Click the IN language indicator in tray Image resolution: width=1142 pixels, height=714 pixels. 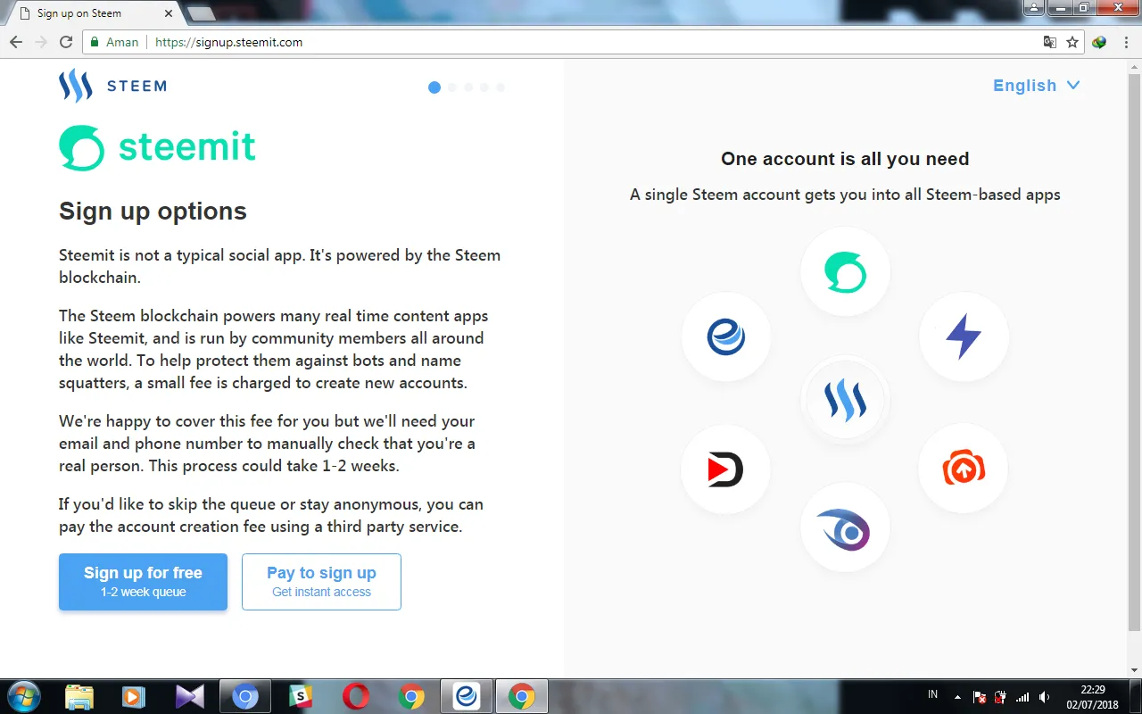pos(933,694)
